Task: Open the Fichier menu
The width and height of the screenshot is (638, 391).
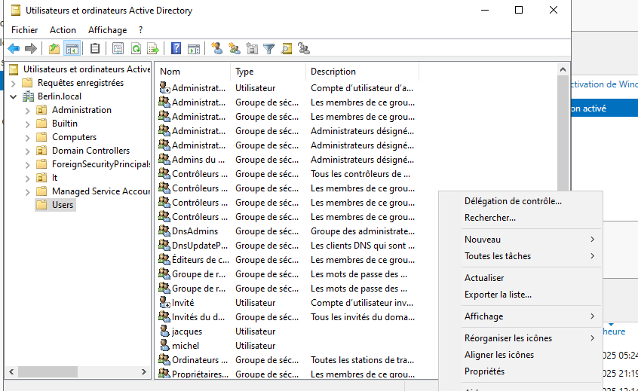Action: click(24, 30)
